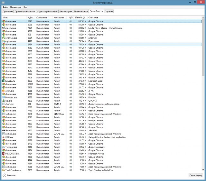Switch to the Процессы tab
The width and height of the screenshot is (206, 181).
point(8,12)
